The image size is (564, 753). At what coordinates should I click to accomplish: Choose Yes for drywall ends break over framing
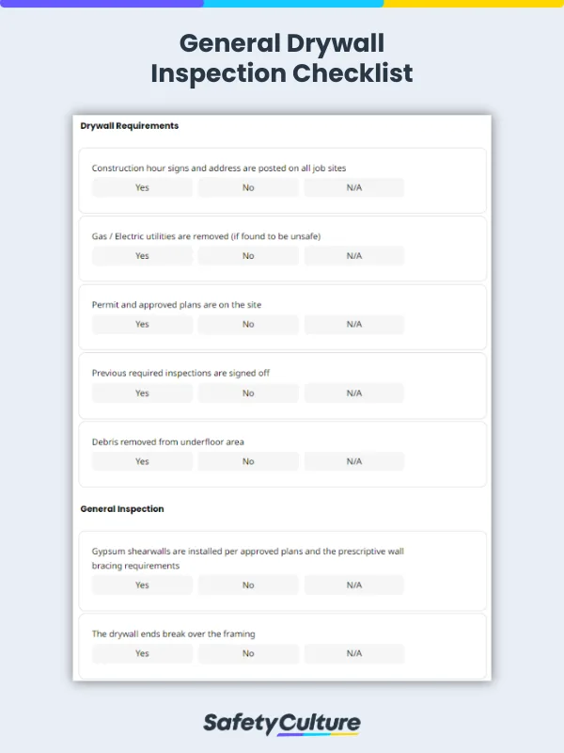(x=142, y=653)
